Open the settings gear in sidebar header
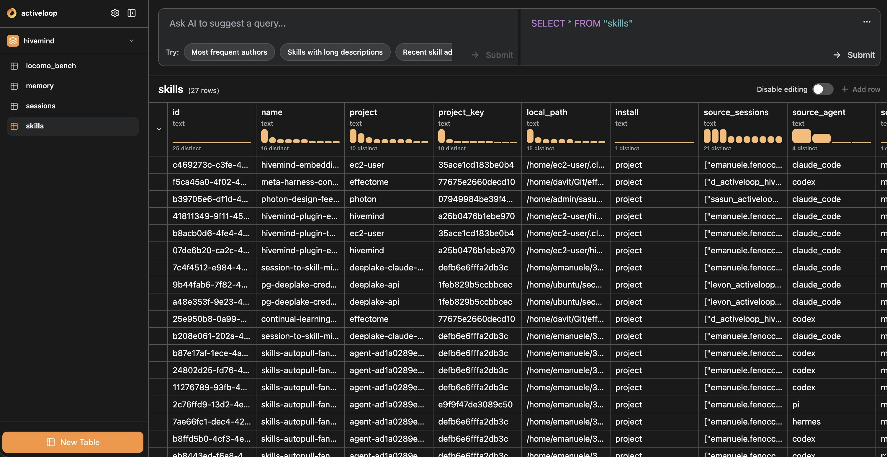The height and width of the screenshot is (457, 887). click(115, 13)
